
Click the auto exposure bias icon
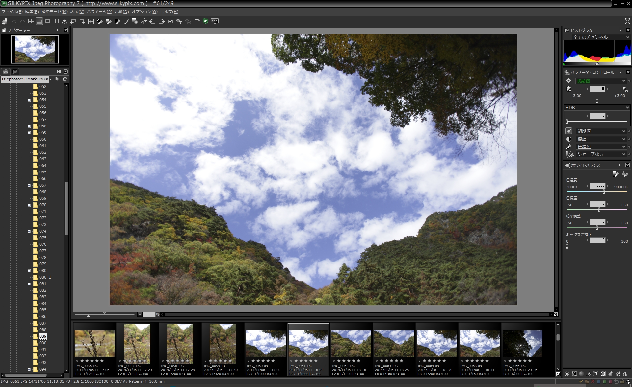625,89
